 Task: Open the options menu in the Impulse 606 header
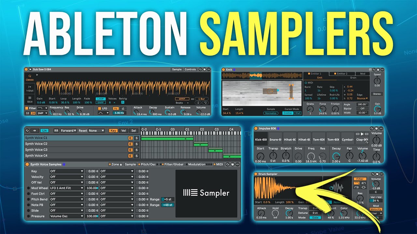(x=381, y=128)
